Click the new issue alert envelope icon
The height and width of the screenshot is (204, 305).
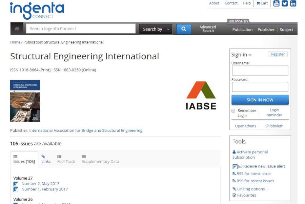(x=240, y=166)
